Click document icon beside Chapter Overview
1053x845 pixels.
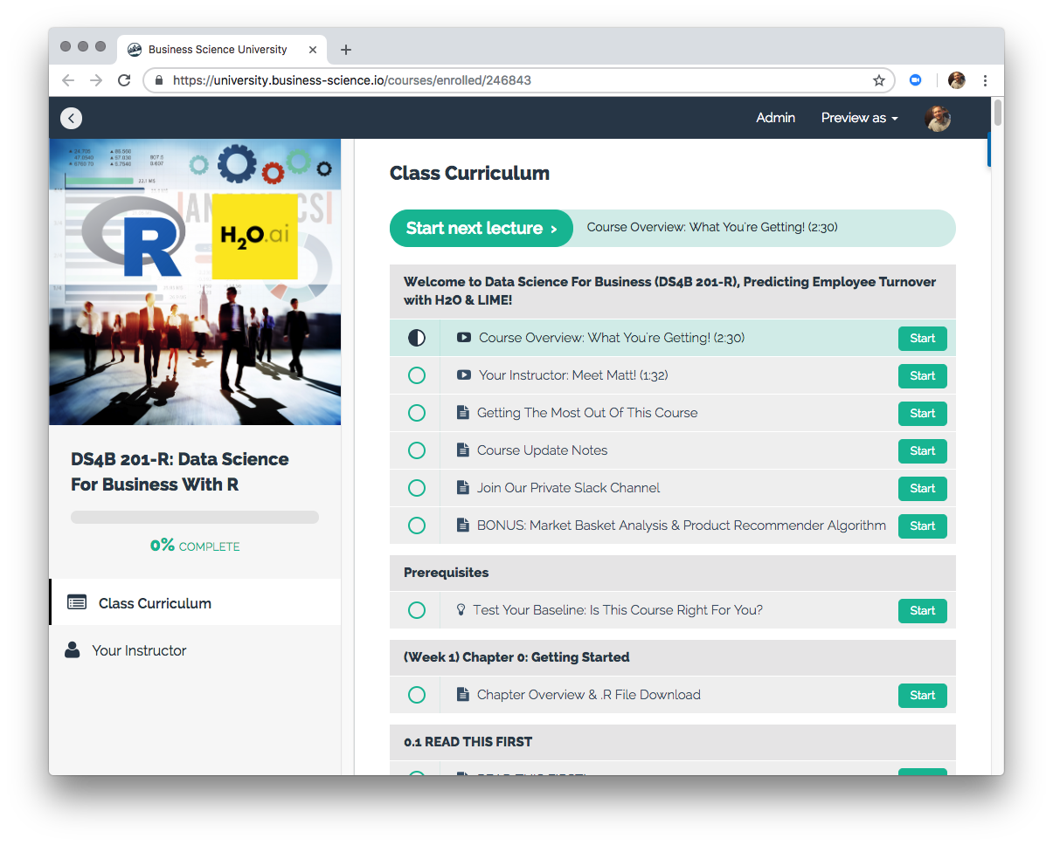point(463,695)
